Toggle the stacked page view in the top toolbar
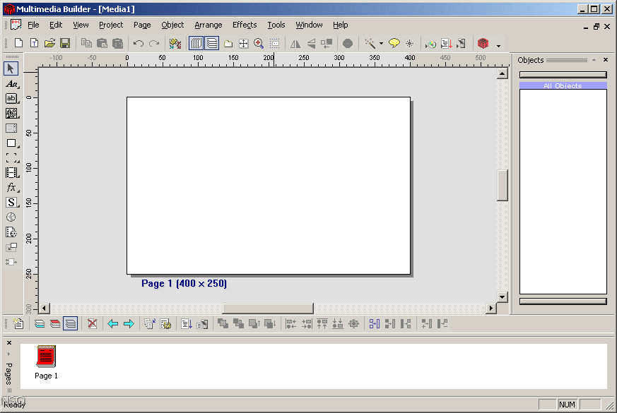Screen dimensions: 617x413 (x=211, y=43)
